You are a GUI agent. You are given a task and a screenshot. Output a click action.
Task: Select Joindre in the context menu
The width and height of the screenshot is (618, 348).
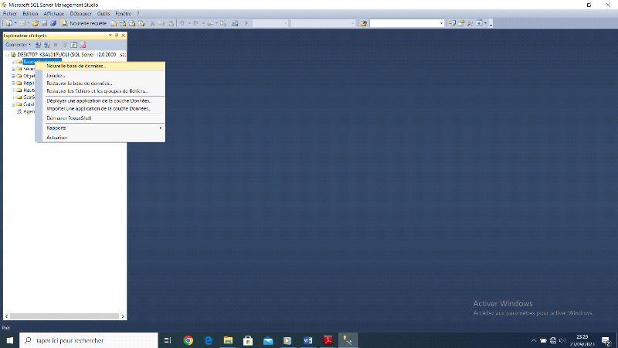100,75
